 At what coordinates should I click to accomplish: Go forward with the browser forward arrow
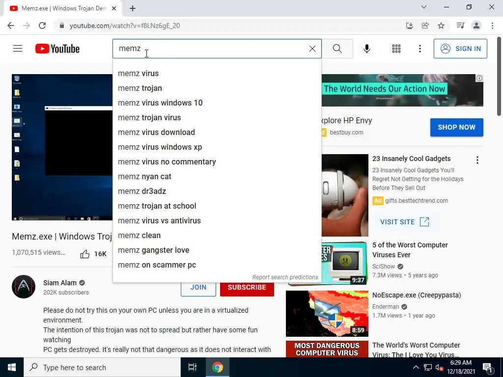(x=27, y=26)
